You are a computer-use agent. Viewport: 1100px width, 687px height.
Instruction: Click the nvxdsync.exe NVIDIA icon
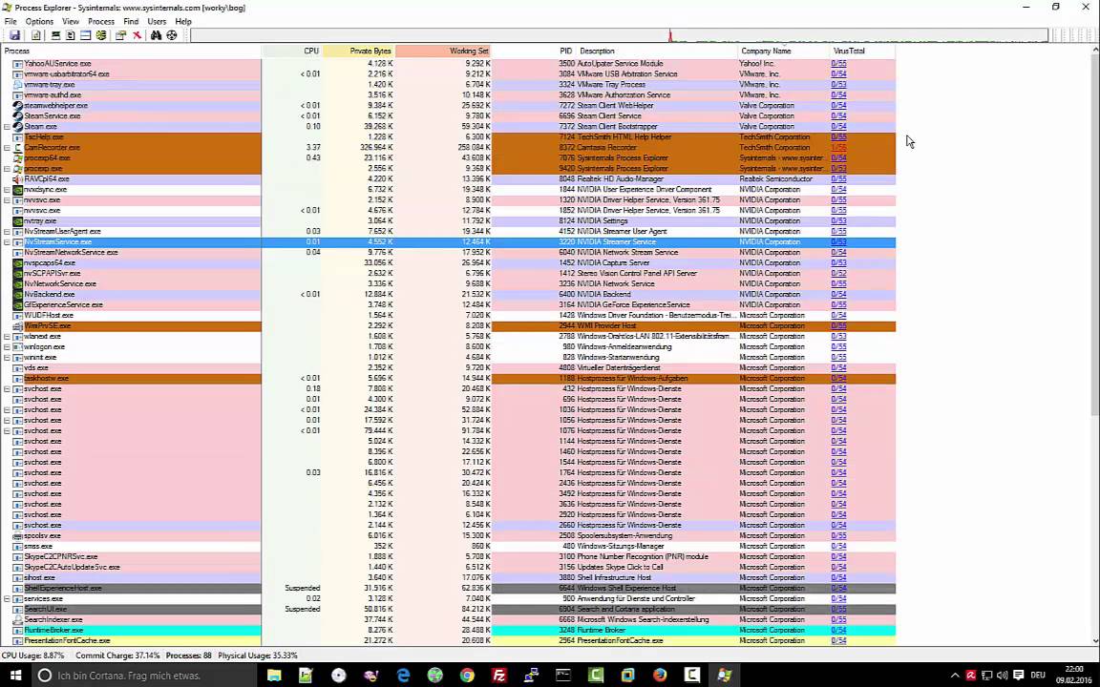[x=18, y=190]
